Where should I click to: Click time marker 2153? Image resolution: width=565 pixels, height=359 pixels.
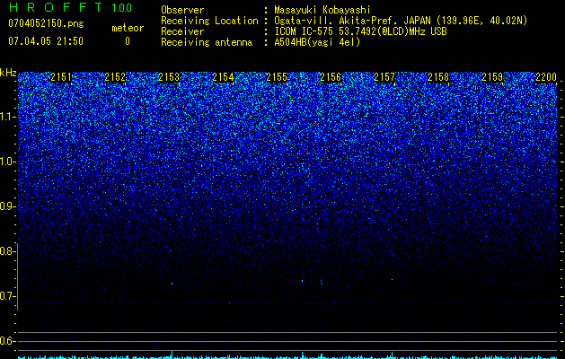click(x=169, y=77)
